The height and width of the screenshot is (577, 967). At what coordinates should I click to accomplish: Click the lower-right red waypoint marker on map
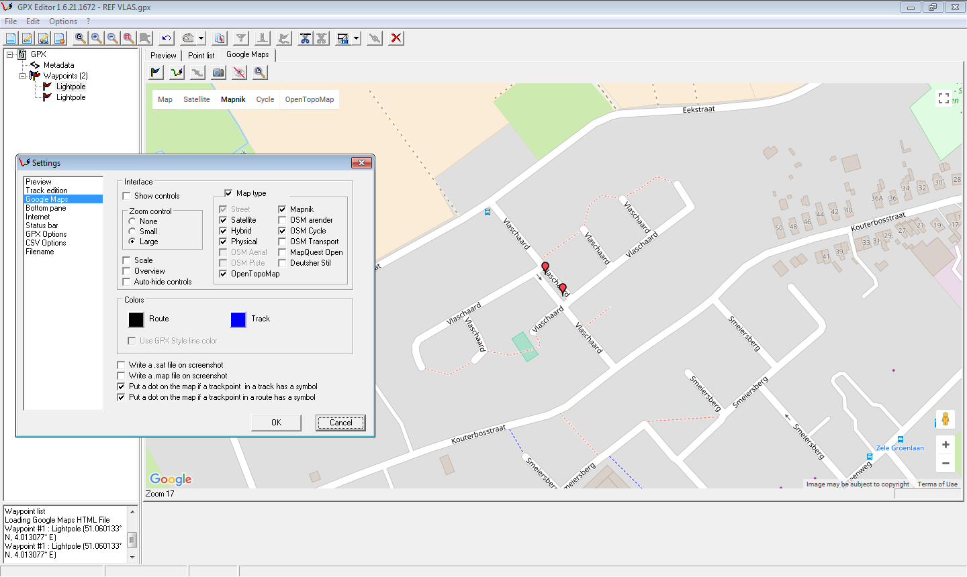click(x=563, y=289)
